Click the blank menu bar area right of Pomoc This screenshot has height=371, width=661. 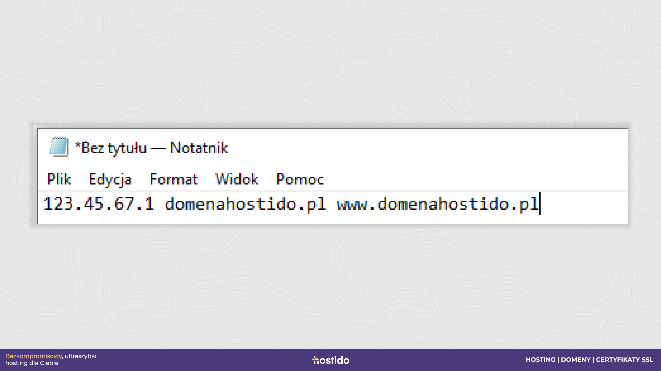[475, 179]
